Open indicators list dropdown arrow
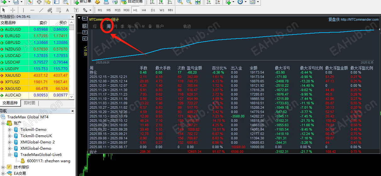This screenshot has height=176, width=381. [233, 2]
